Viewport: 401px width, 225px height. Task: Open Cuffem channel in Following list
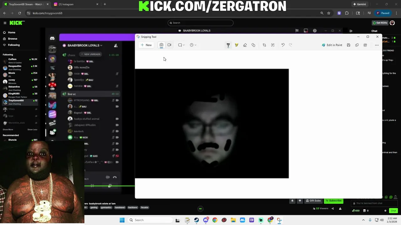click(20, 61)
